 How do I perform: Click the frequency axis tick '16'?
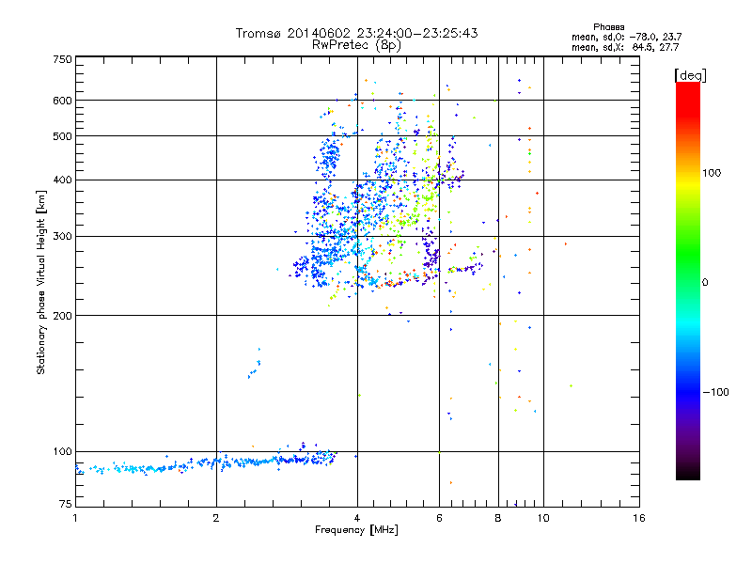click(639, 518)
